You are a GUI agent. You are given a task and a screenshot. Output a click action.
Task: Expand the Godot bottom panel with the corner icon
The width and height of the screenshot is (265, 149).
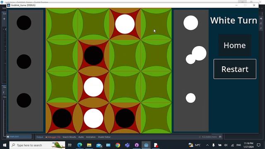(220, 137)
